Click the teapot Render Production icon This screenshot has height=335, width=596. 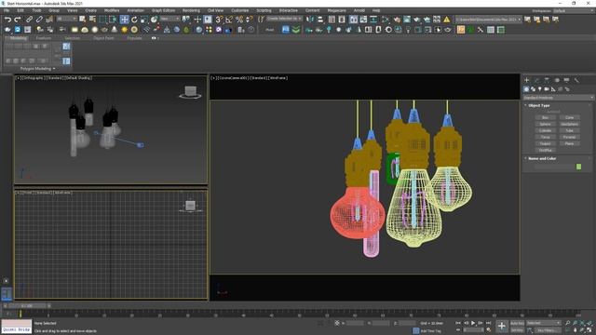pyautogui.click(x=417, y=19)
